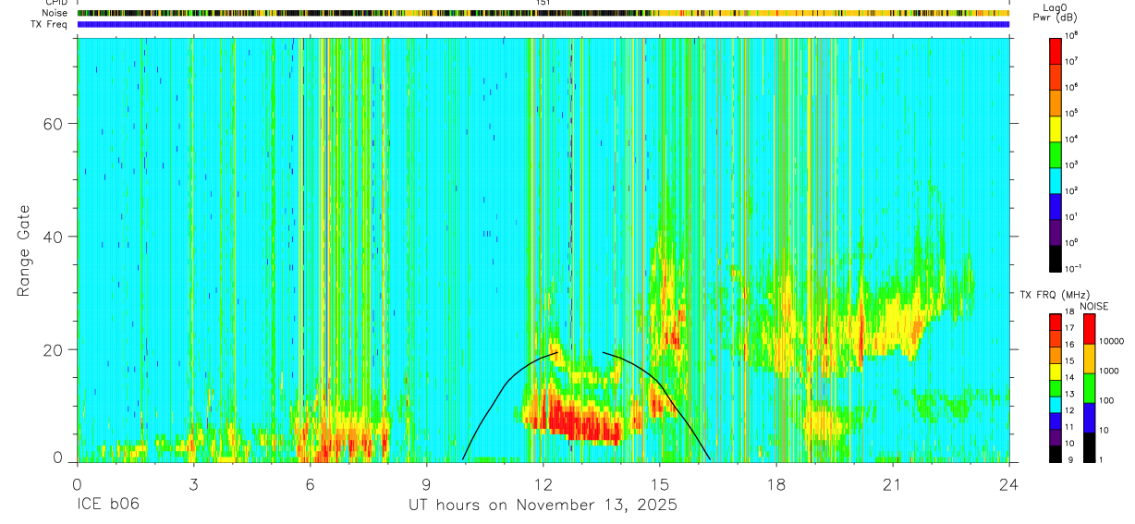The height and width of the screenshot is (524, 1135).
Task: Pick the red top segment of power colorbar
Action: tap(1055, 50)
